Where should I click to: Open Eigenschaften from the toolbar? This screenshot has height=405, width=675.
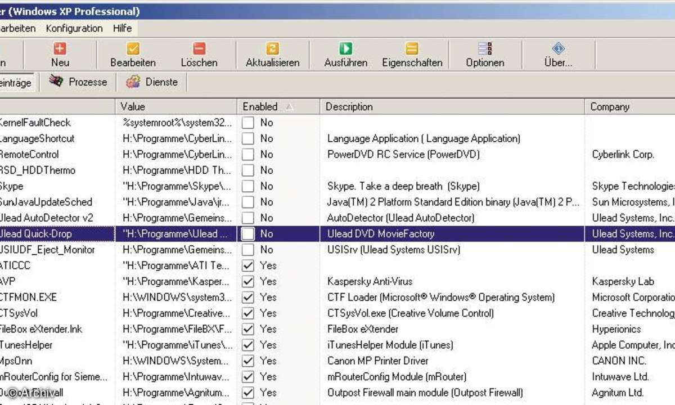(x=412, y=55)
